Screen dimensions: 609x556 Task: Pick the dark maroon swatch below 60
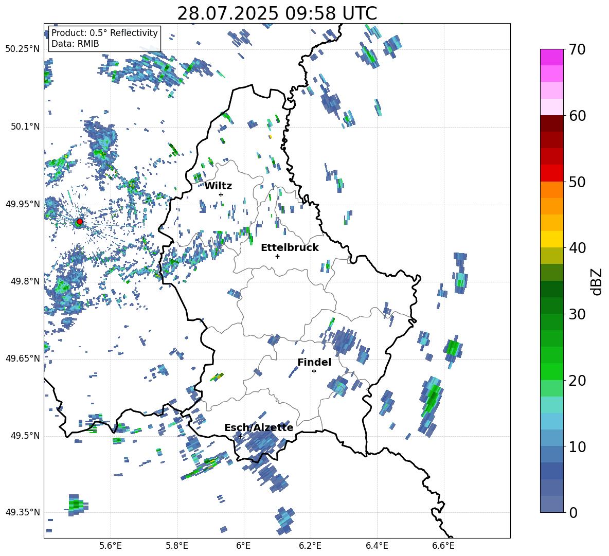551,123
